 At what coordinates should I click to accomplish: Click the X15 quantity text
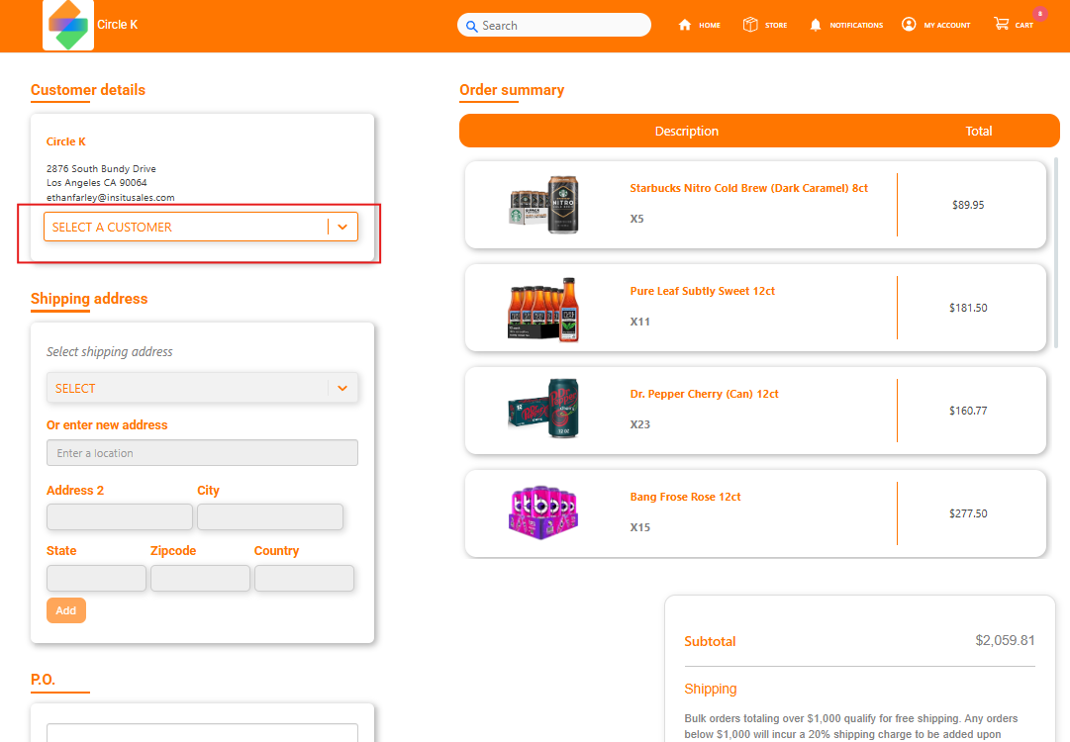tap(640, 528)
